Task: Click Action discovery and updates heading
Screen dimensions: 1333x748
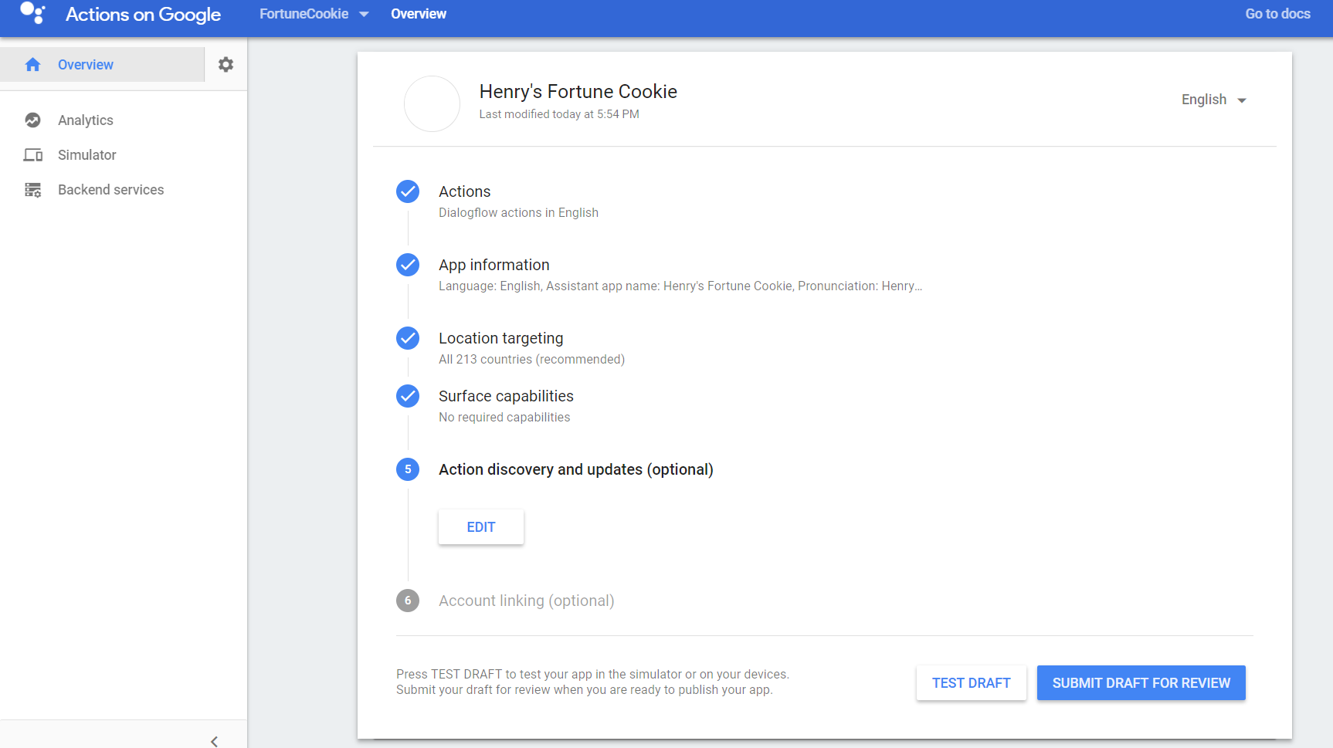Action: [576, 469]
